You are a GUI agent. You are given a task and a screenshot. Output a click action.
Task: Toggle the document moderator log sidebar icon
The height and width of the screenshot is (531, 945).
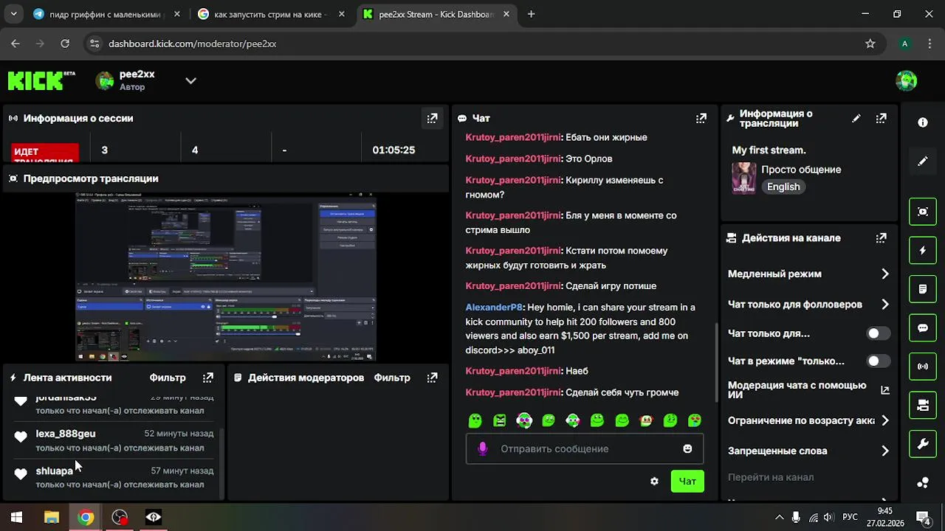[x=923, y=289]
